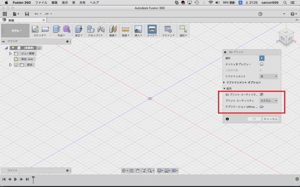The width and height of the screenshot is (300, 187).
Task: Open the Add-ins scripts icon
Action: click(x=168, y=29)
